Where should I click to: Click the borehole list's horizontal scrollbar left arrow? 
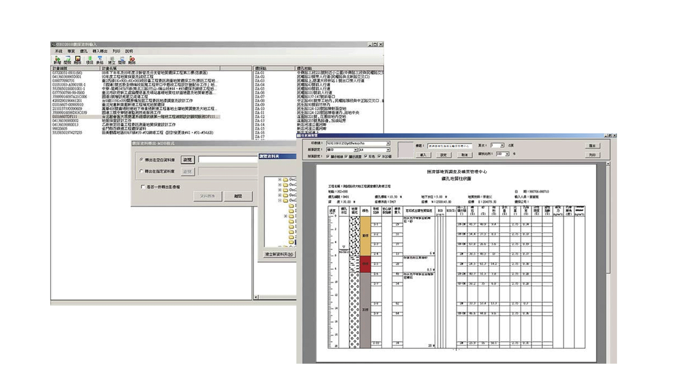tap(256, 297)
